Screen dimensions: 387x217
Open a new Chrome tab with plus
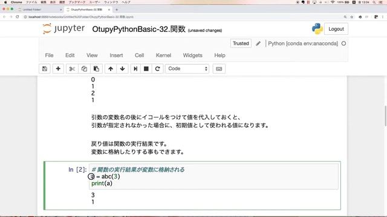click(x=117, y=10)
